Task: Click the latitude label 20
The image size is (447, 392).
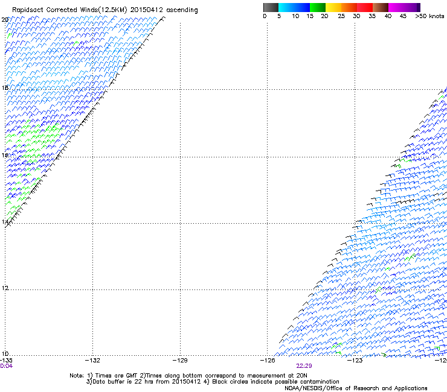Action: click(5, 20)
